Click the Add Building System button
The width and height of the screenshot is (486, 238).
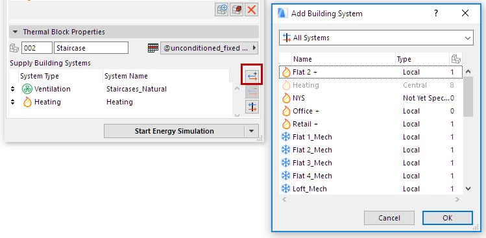(252, 76)
